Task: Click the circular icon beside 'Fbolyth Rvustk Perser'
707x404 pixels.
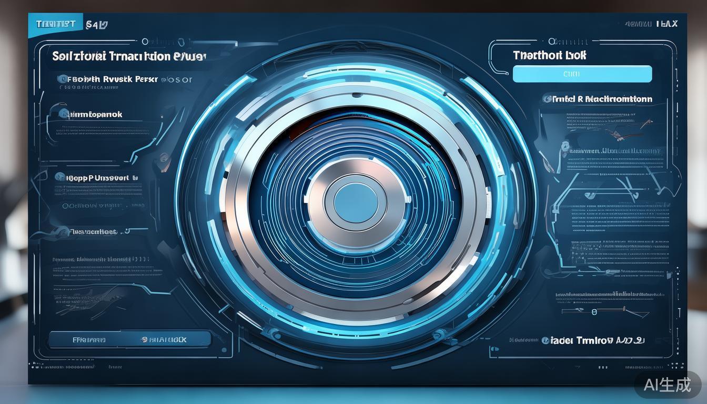Action: (x=63, y=79)
